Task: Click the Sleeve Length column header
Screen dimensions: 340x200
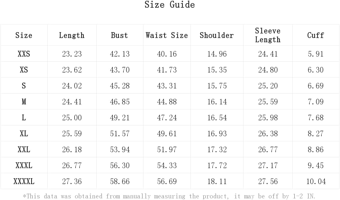Action: point(268,35)
